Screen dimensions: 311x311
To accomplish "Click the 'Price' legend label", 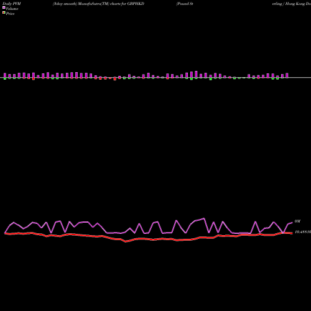I will (x=10, y=14).
